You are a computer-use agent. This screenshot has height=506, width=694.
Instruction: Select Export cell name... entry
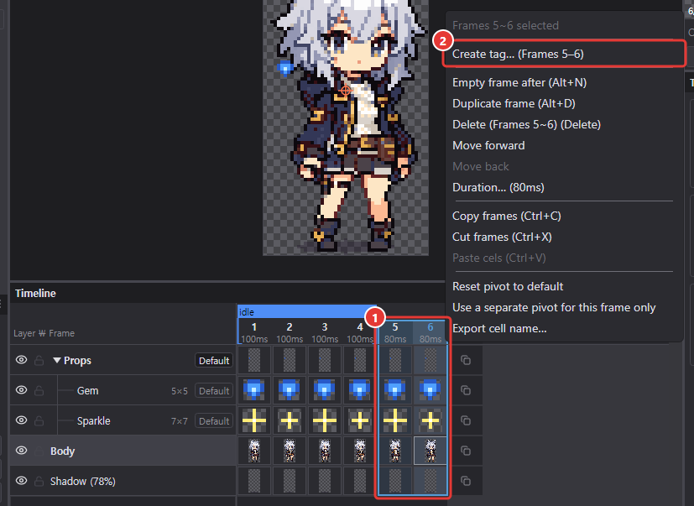(x=499, y=328)
